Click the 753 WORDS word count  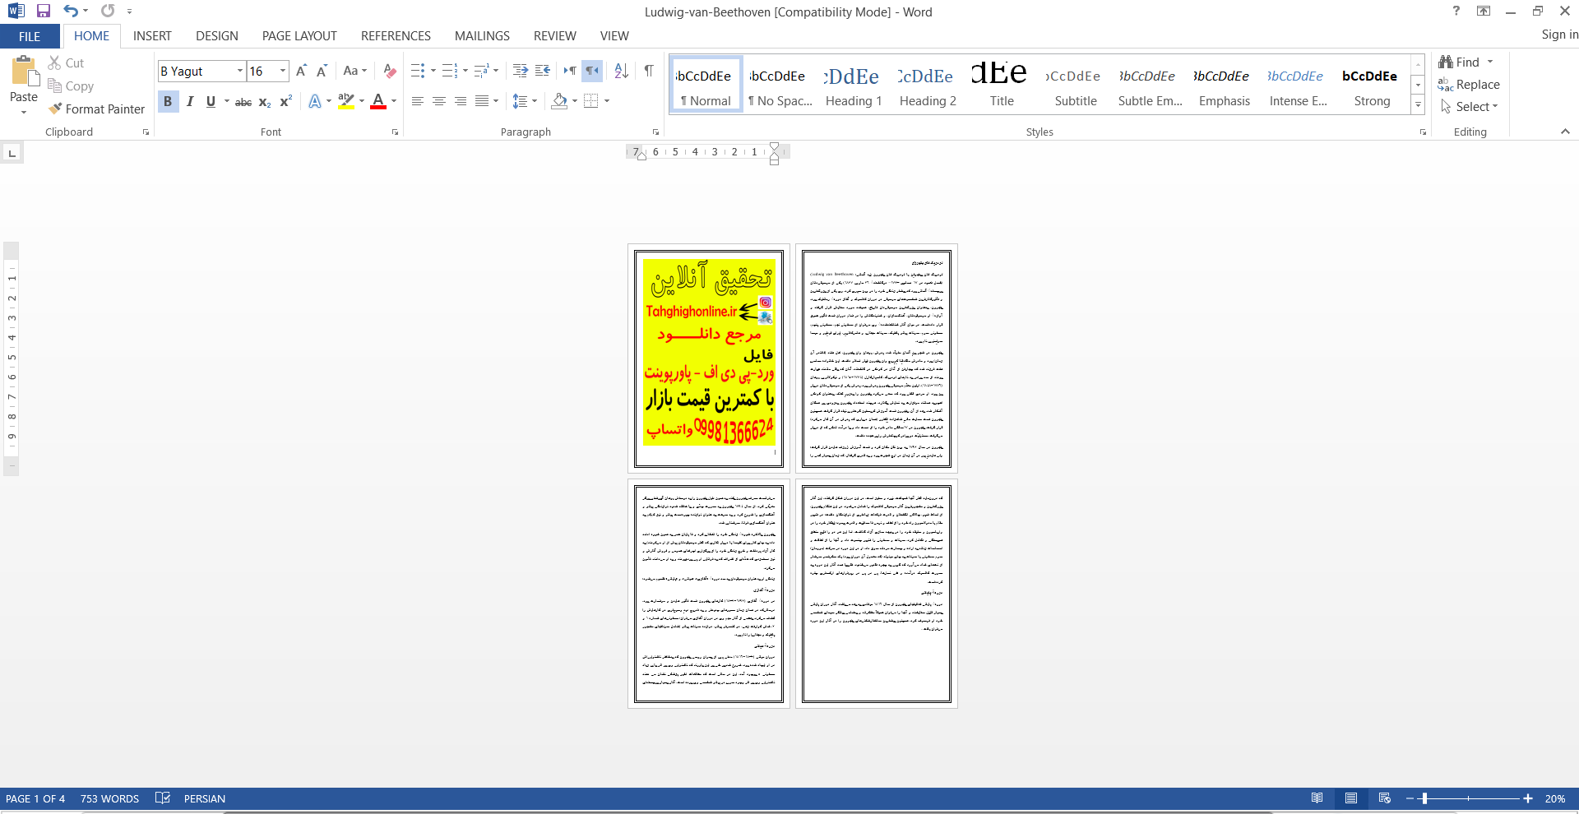click(109, 798)
